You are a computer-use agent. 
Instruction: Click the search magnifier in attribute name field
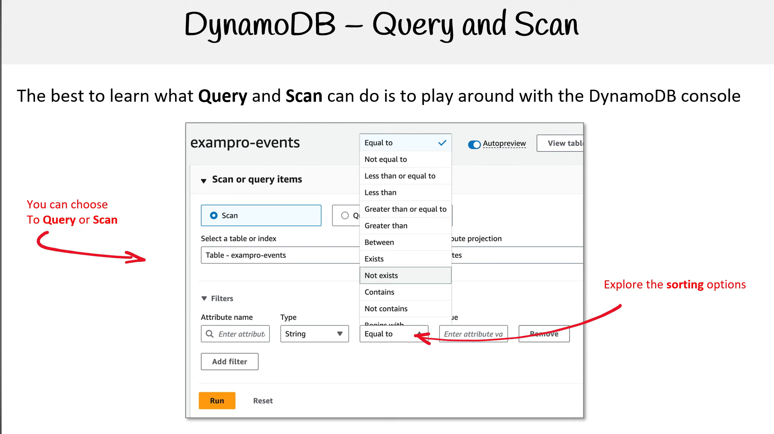pos(210,334)
